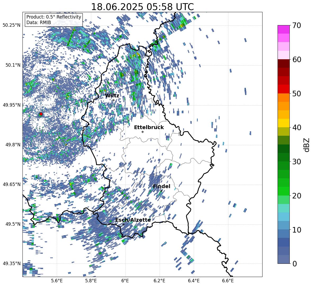Click the 6°E longitude label
The height and width of the screenshot is (286, 313).
click(125, 281)
